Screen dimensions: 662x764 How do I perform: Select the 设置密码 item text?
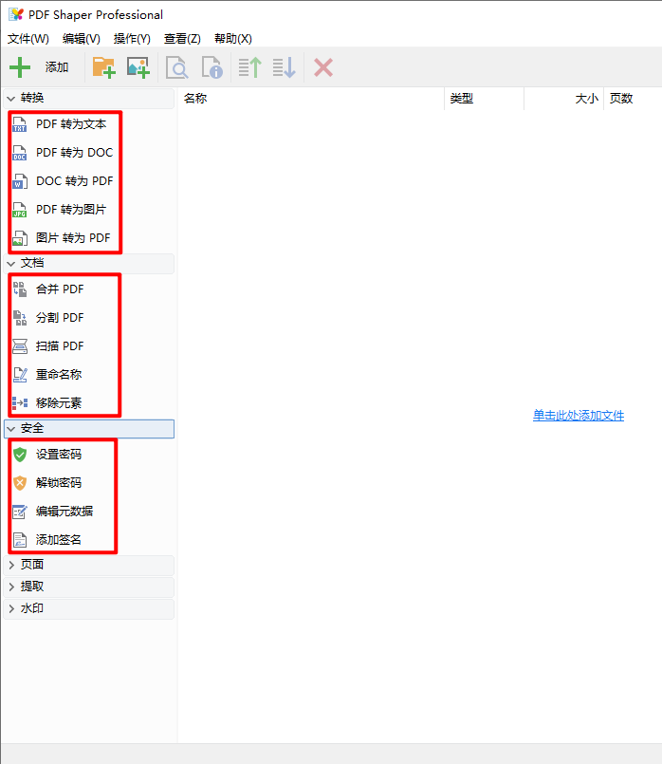(x=59, y=454)
